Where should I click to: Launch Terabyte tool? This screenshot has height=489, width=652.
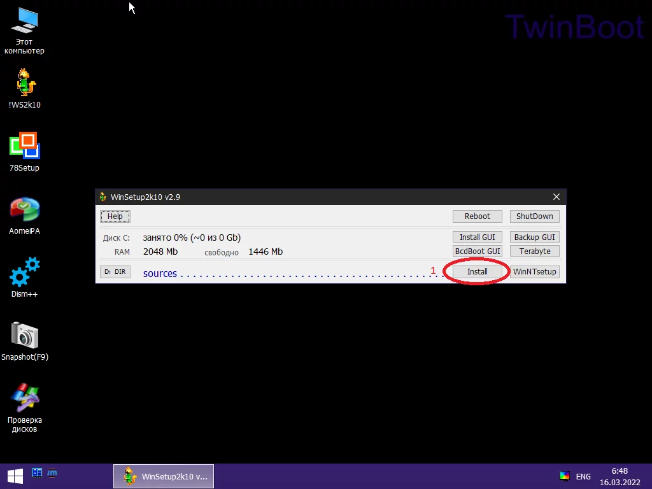(534, 251)
